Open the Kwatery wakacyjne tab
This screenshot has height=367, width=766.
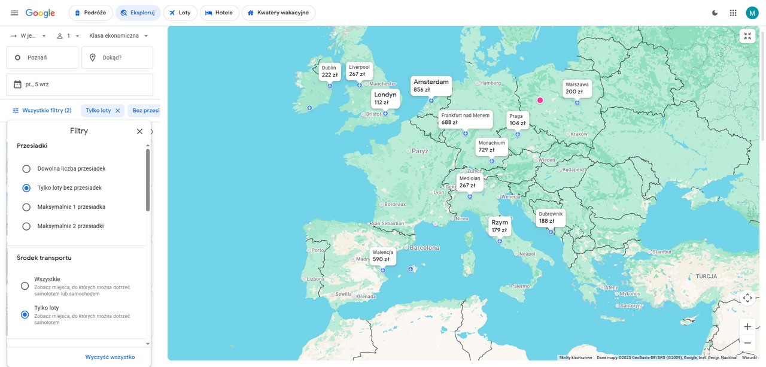click(x=279, y=13)
